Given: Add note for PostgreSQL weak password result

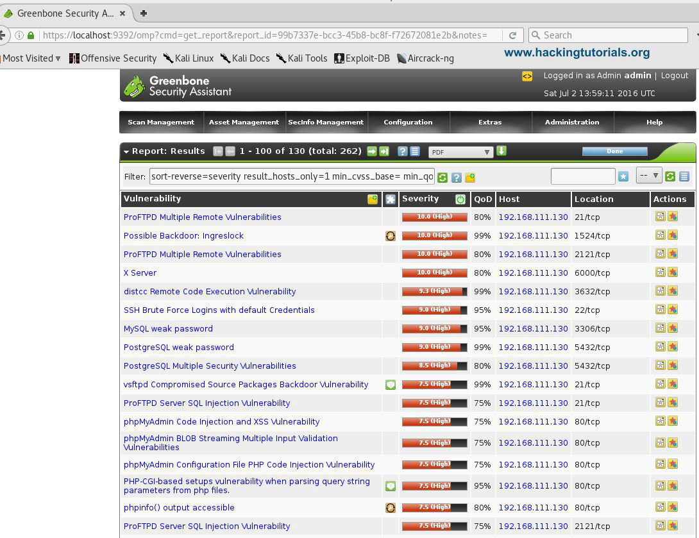Looking at the screenshot, I should click(661, 347).
